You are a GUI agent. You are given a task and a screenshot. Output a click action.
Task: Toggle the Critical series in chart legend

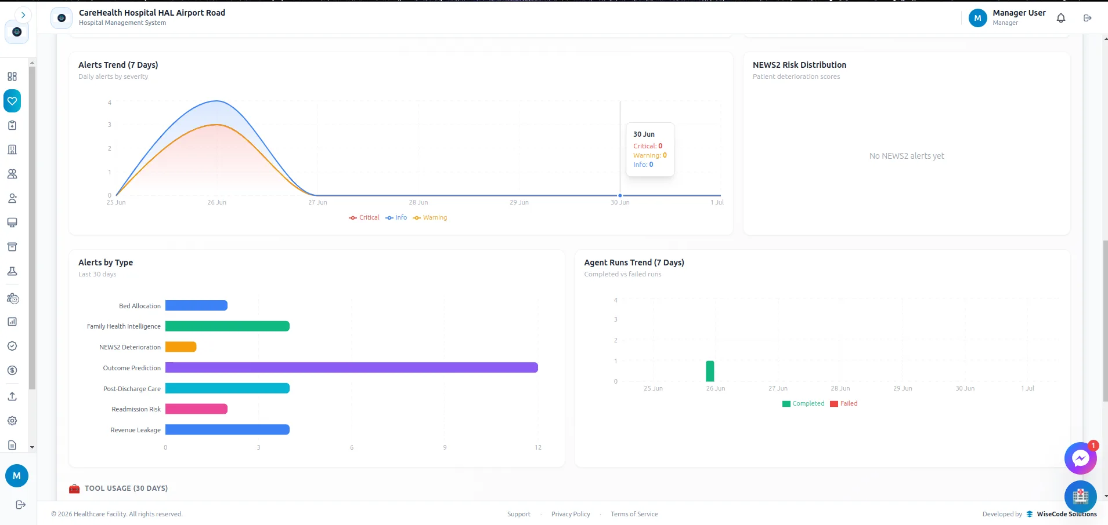(364, 218)
